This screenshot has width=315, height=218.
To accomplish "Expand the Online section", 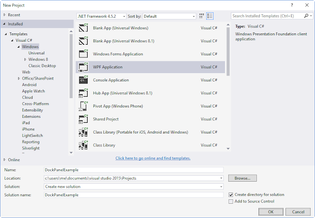I will [4, 160].
